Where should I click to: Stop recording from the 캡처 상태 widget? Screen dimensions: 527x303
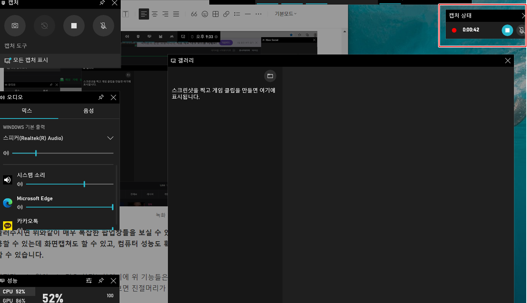[507, 30]
